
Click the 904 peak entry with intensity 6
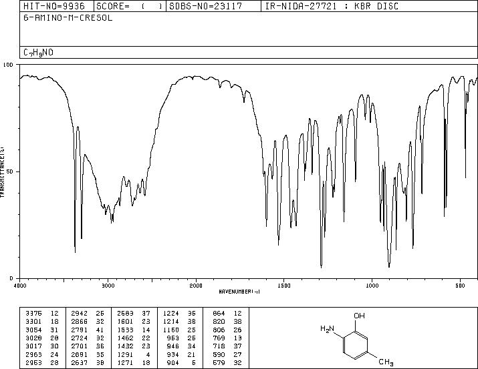pyautogui.click(x=181, y=362)
